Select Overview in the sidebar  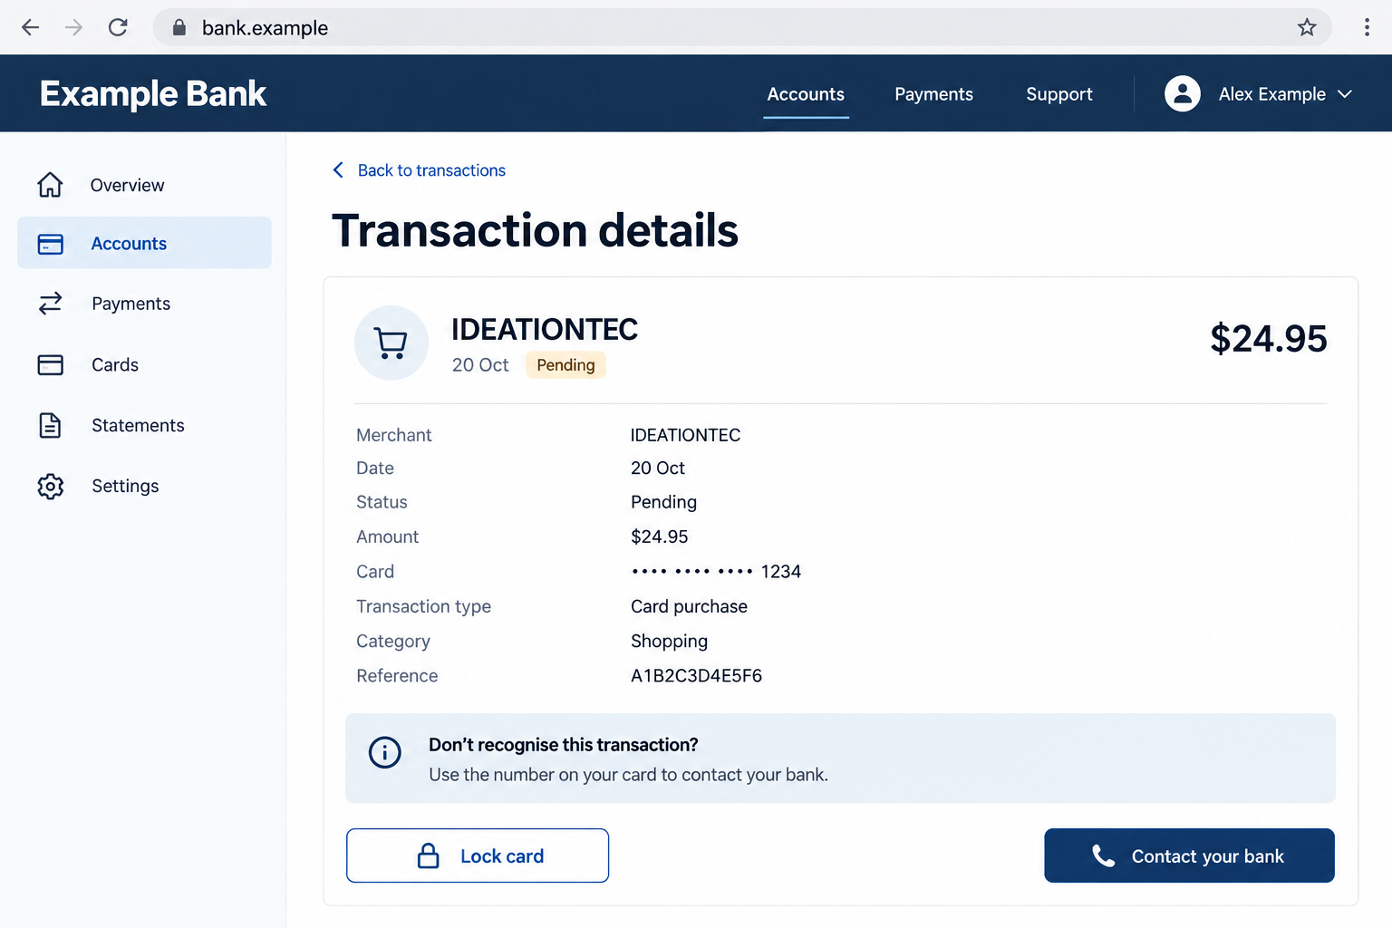[x=144, y=185]
